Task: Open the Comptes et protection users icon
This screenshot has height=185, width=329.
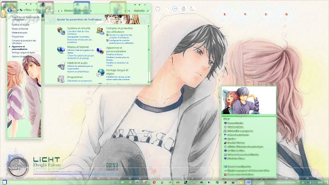Action: coord(100,31)
